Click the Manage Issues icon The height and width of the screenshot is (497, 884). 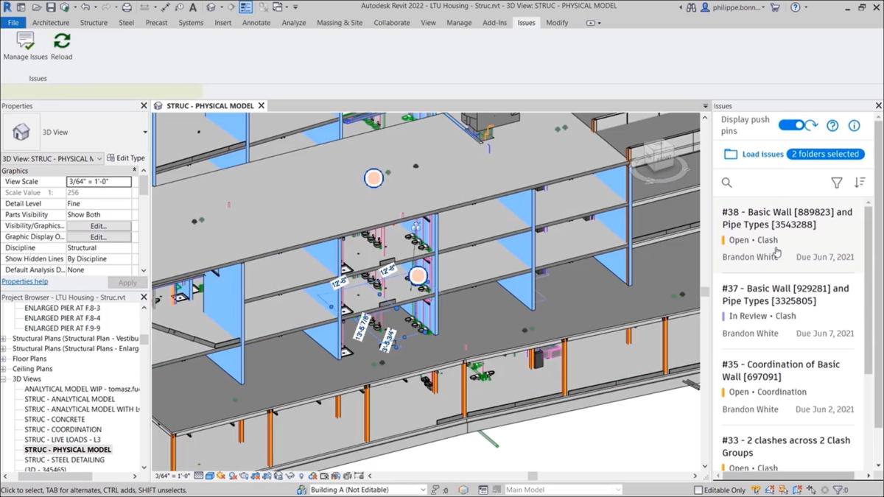[25, 40]
